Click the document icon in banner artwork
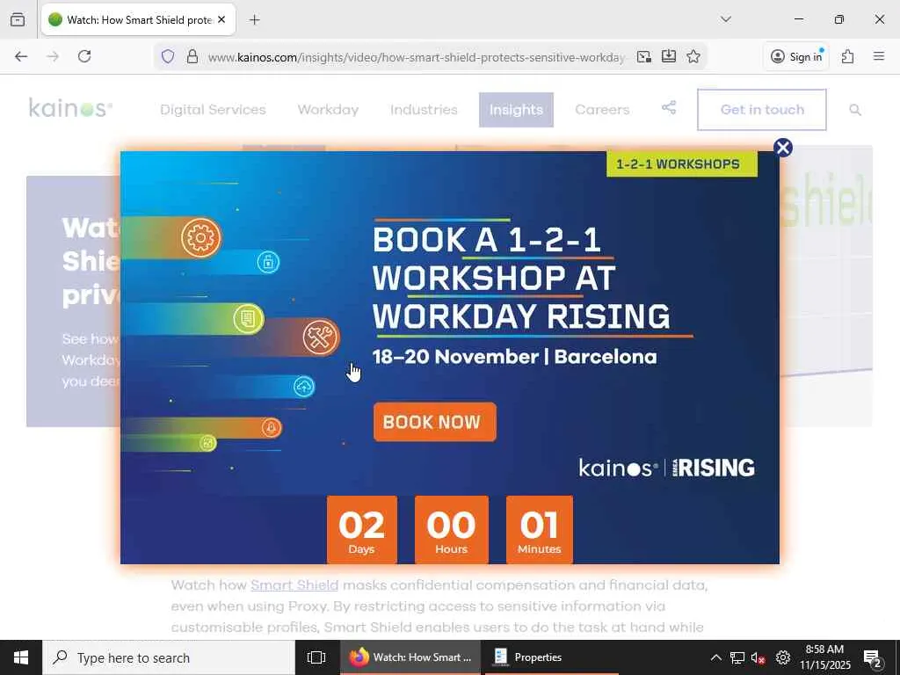Screen dimensions: 900x675 click(249, 318)
